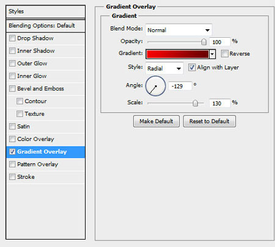Screen dimensions: 275x247
Task: Click the Angle dial control
Action: [155, 86]
